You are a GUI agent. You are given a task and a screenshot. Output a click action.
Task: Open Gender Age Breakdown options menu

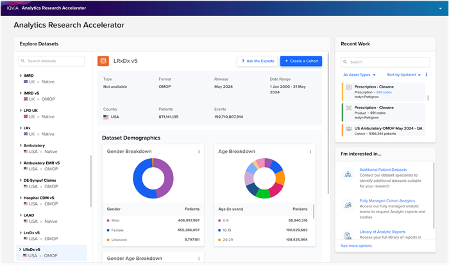[199, 259]
